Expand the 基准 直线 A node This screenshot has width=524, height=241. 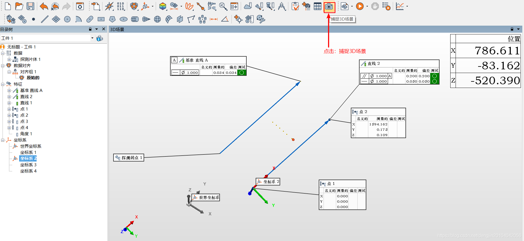9,90
